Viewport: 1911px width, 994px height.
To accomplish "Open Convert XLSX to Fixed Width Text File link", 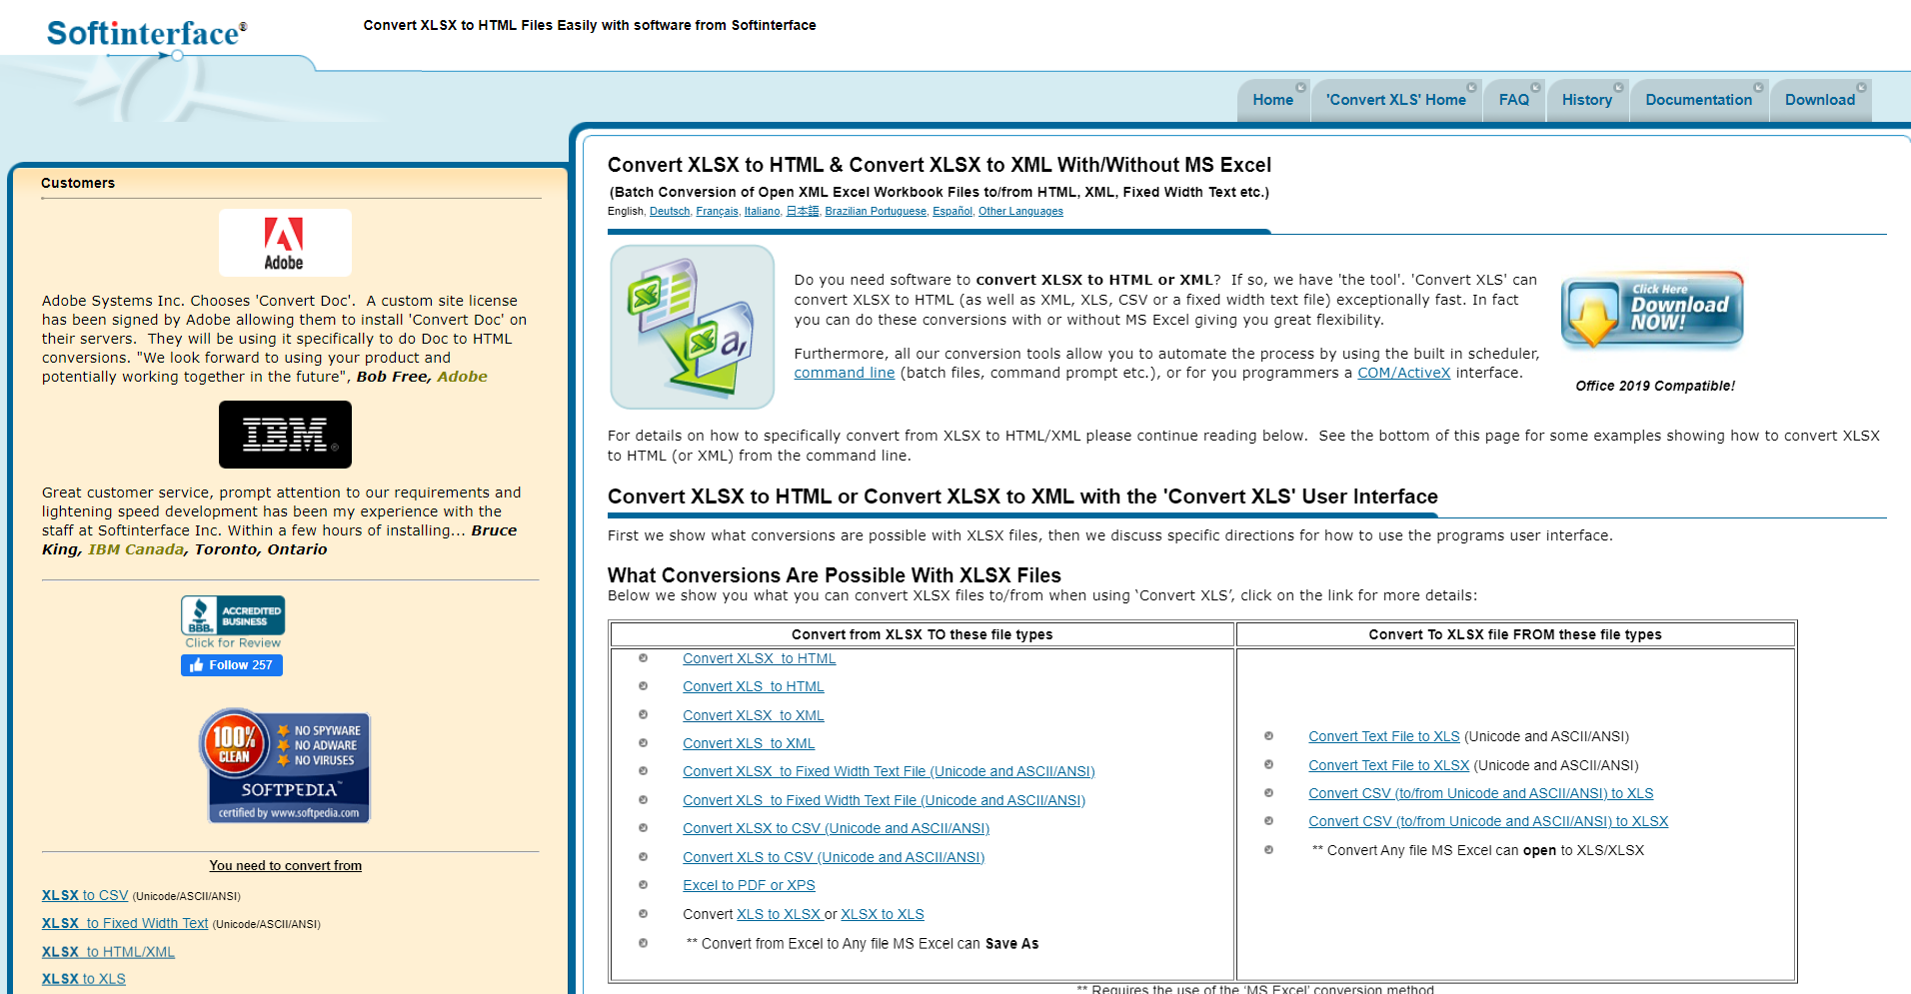I will pyautogui.click(x=889, y=771).
